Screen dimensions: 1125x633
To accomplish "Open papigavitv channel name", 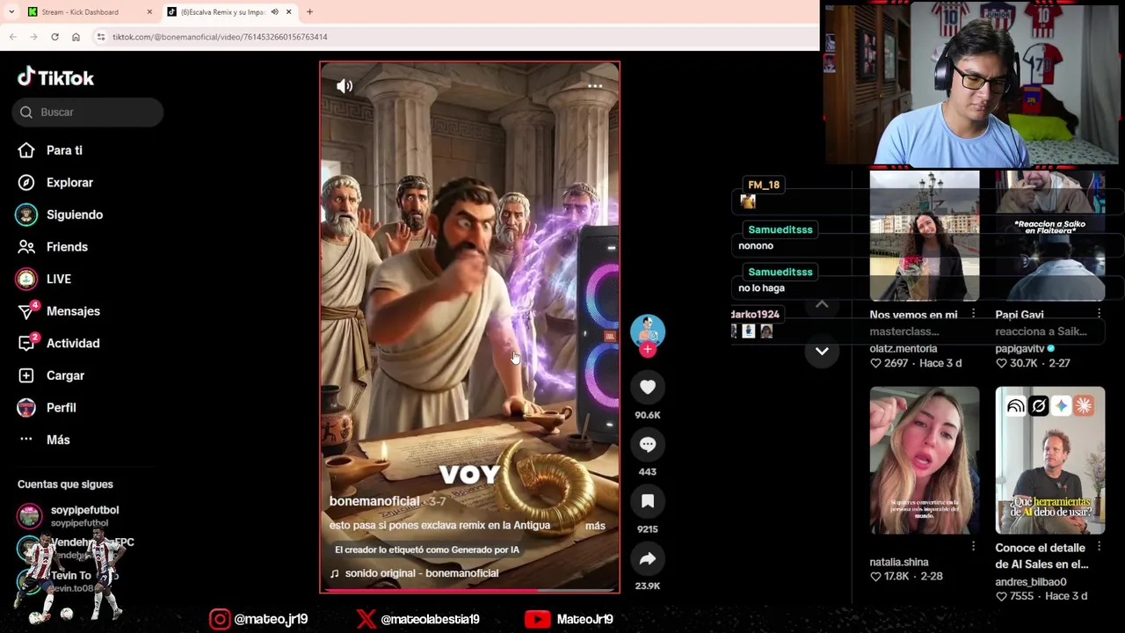I will (x=1020, y=349).
